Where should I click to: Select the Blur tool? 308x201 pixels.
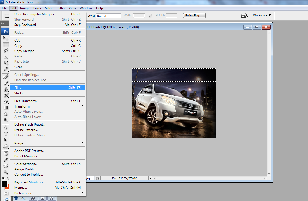pyautogui.click(x=6, y=114)
